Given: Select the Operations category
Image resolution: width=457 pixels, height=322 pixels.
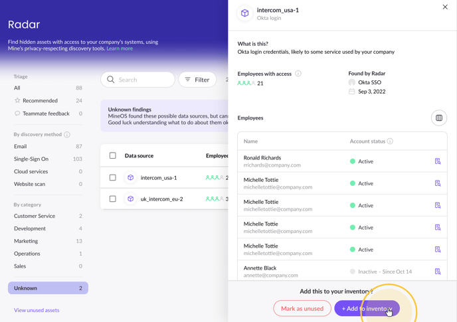Looking at the screenshot, I should 48,254.
